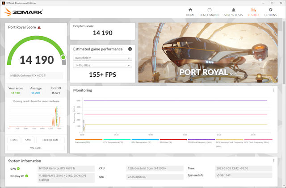286x188 pixels.
Task: Click Your score value 14 190
Action: pyautogui.click(x=16, y=93)
